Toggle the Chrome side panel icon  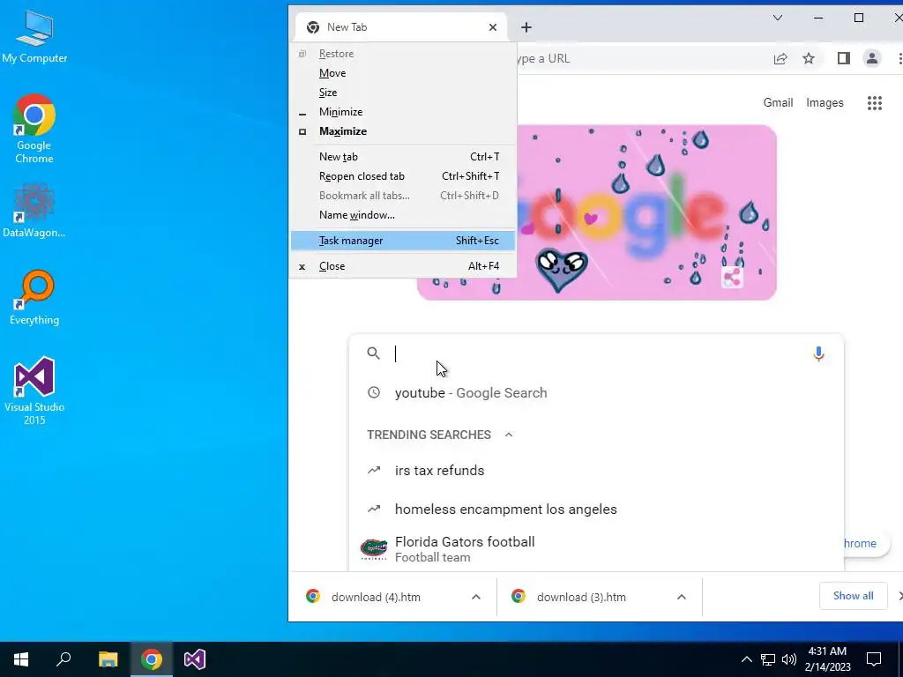(x=844, y=58)
